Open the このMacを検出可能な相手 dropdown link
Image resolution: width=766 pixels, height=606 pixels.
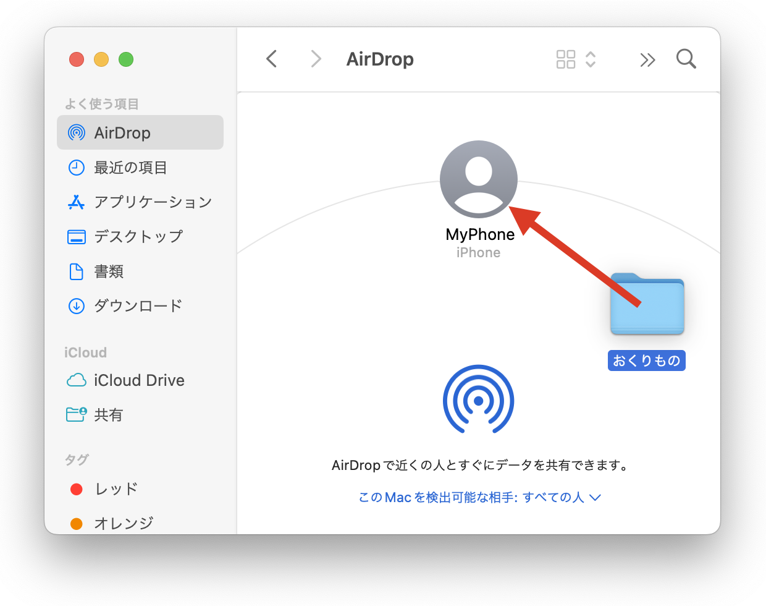tap(479, 497)
